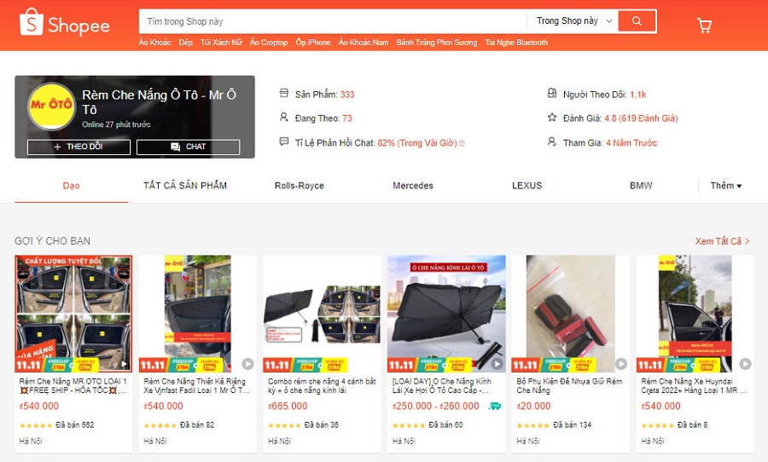The height and width of the screenshot is (462, 768).
Task: Click the help icon beside chat response rate
Action: coord(462,143)
